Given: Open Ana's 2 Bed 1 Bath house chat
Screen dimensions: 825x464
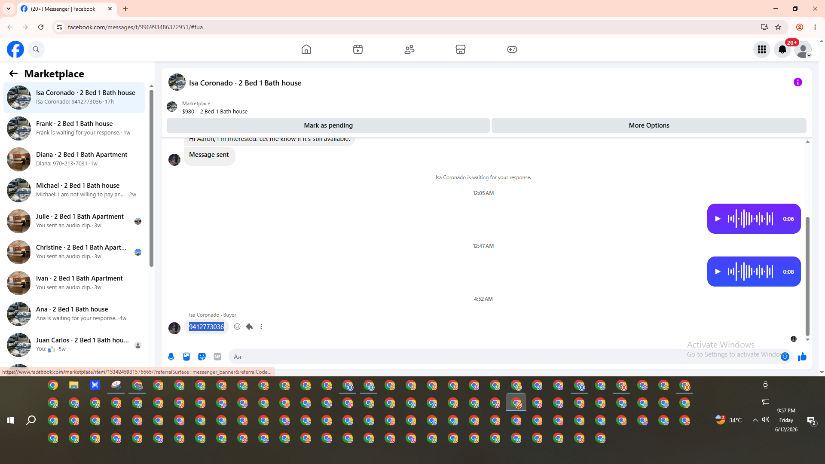Looking at the screenshot, I should (x=74, y=314).
